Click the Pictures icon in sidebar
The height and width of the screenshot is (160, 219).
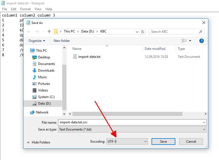point(34,84)
